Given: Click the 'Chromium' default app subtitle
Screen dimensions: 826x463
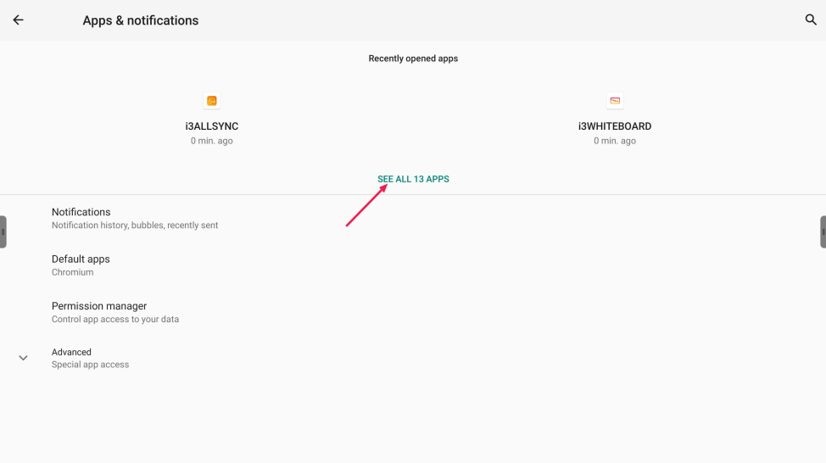Looking at the screenshot, I should [72, 272].
